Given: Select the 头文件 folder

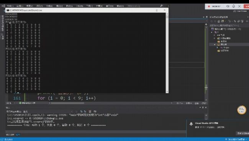Looking at the screenshot, I should point(222,41).
